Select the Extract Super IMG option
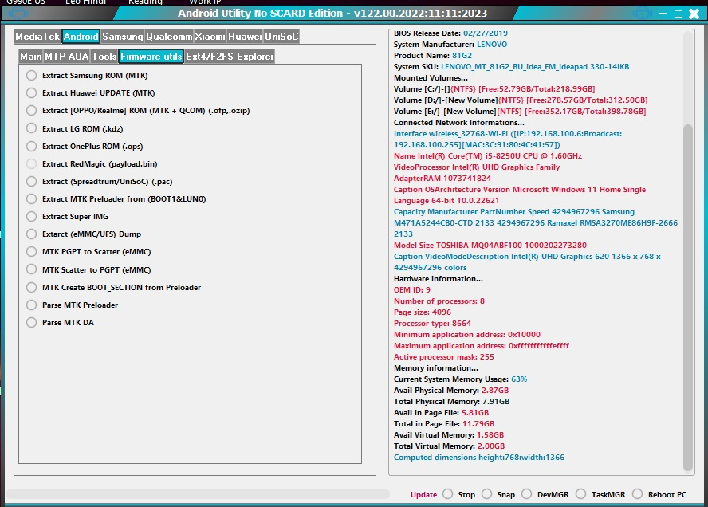The width and height of the screenshot is (708, 507). (x=32, y=217)
